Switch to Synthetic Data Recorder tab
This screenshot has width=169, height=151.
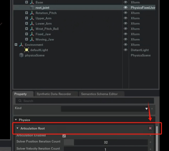click(54, 94)
